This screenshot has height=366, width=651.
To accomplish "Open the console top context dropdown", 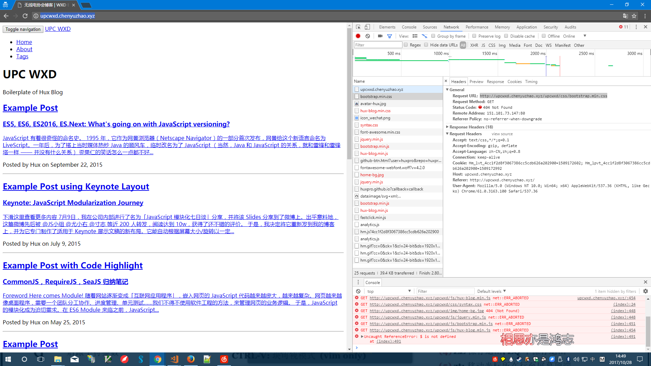I will [x=389, y=291].
